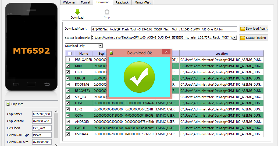Uncheck the COTA partition checkbox
278x146 pixels.
tap(68, 116)
